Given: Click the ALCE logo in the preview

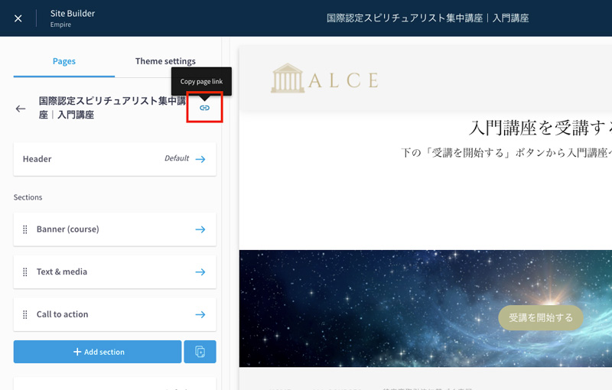Looking at the screenshot, I should (324, 79).
